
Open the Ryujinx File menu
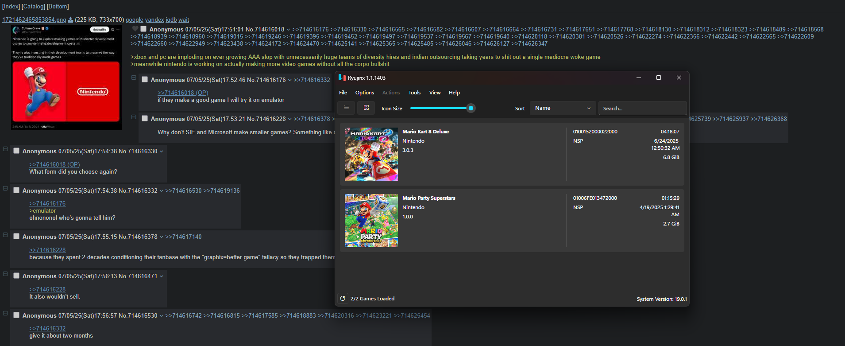[343, 93]
